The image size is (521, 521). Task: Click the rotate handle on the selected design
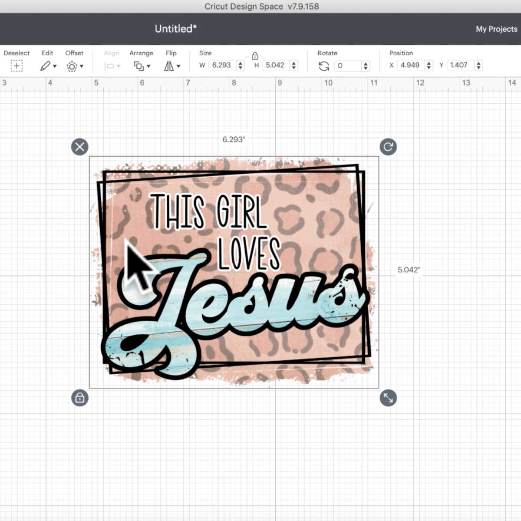(x=388, y=147)
